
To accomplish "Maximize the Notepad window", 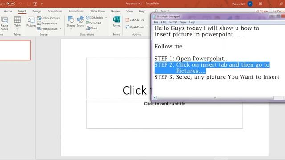I will click(x=278, y=16).
